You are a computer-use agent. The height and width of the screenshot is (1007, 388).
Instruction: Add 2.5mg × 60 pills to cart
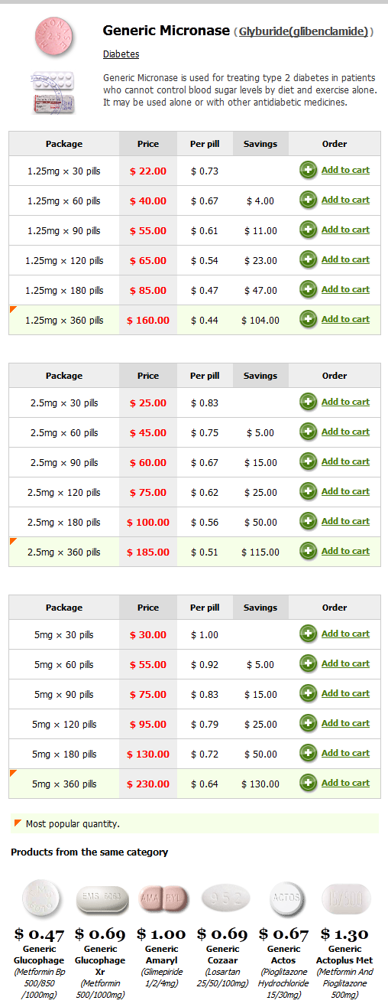(x=345, y=432)
